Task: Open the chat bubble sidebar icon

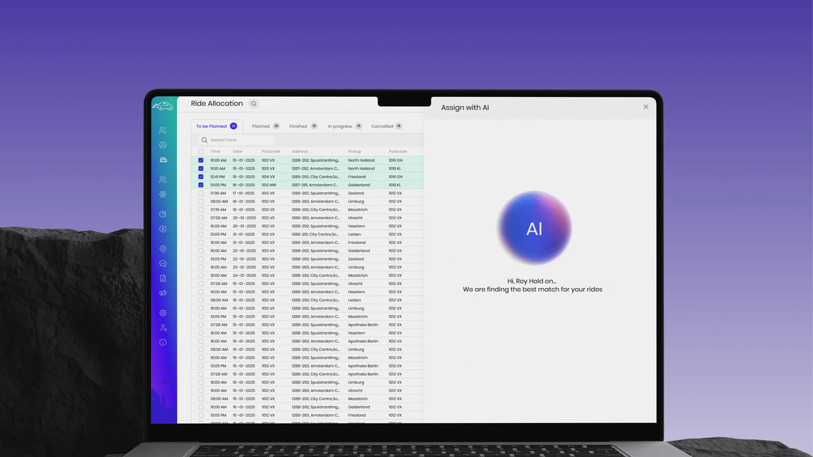Action: 163,264
